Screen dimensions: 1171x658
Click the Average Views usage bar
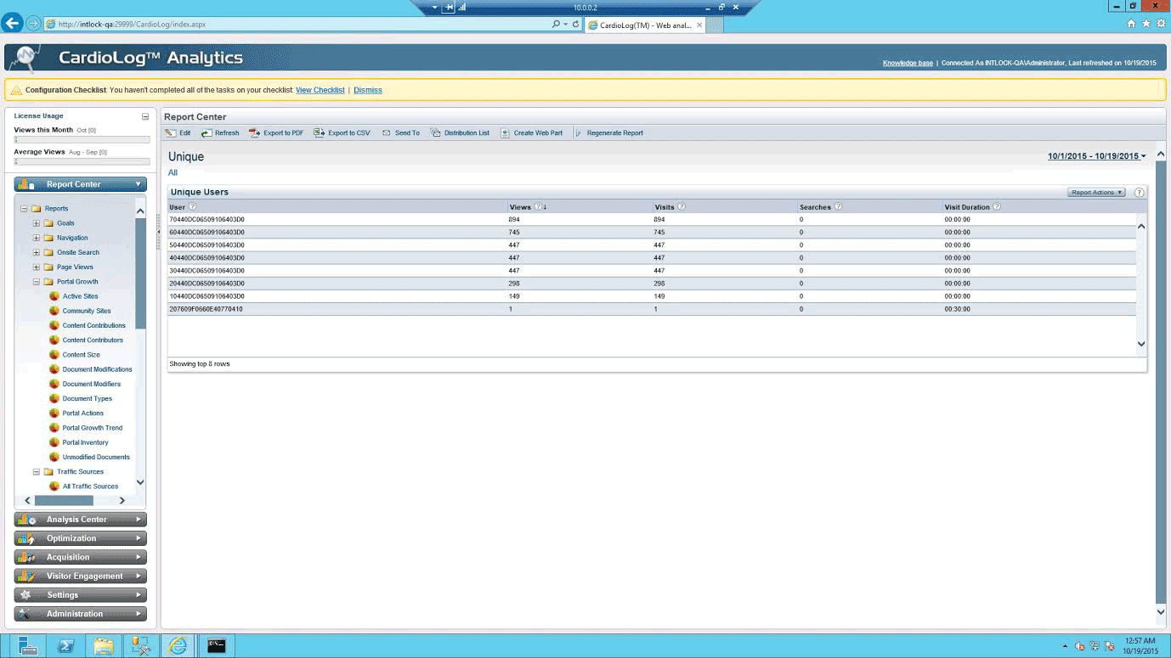pos(82,161)
